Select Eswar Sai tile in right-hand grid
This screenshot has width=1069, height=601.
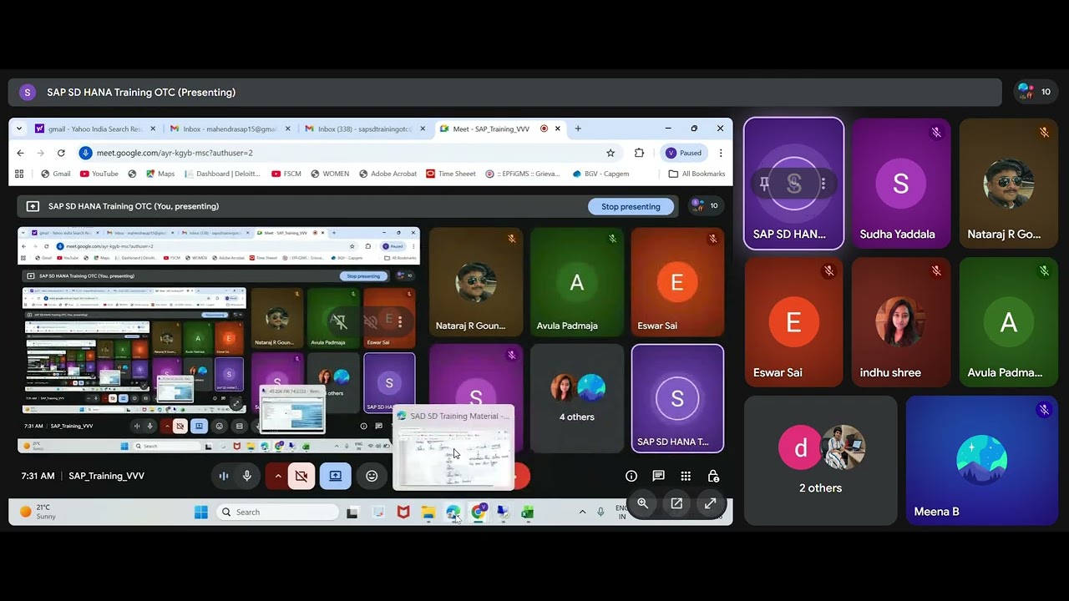tap(793, 321)
